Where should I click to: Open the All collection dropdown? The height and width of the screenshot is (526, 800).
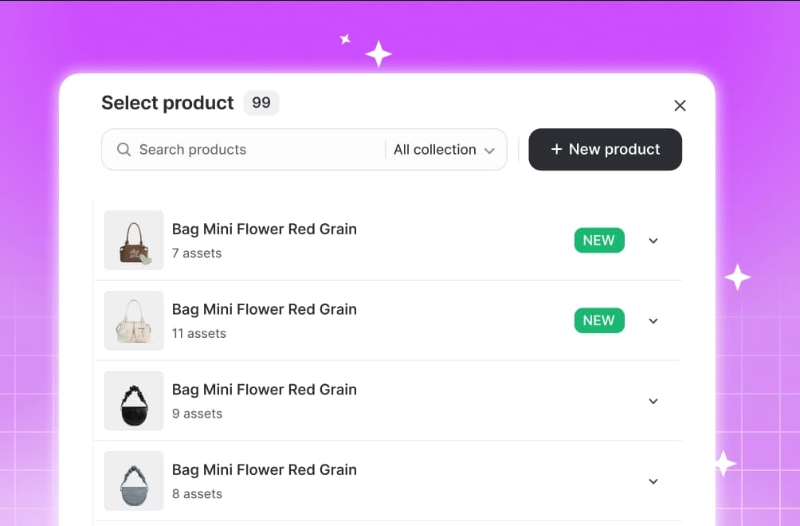444,150
